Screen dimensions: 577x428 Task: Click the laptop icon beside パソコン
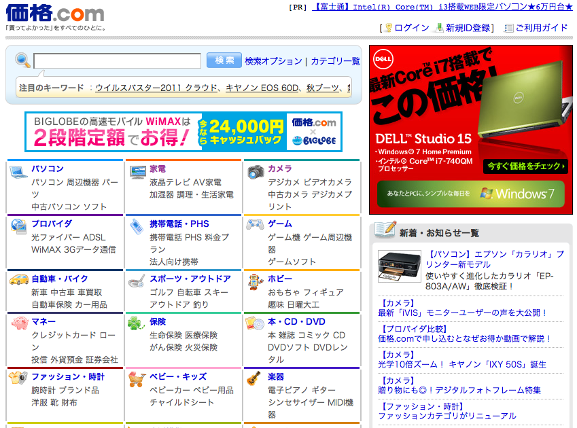[x=18, y=172]
